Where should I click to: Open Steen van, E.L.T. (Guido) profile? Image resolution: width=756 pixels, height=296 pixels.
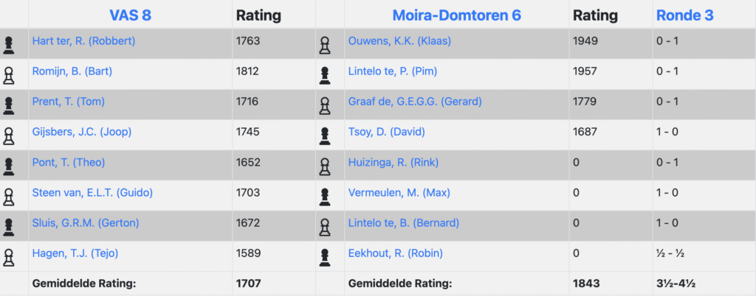pos(92,192)
